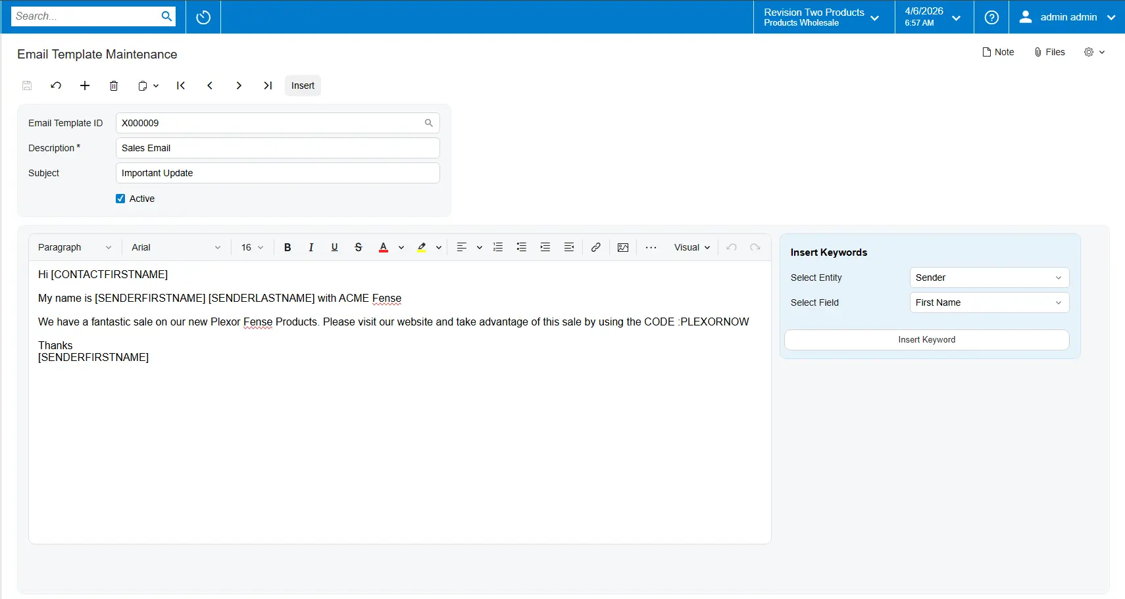Open the Revision Two Products company menu
This screenshot has height=599, width=1125.
point(822,17)
